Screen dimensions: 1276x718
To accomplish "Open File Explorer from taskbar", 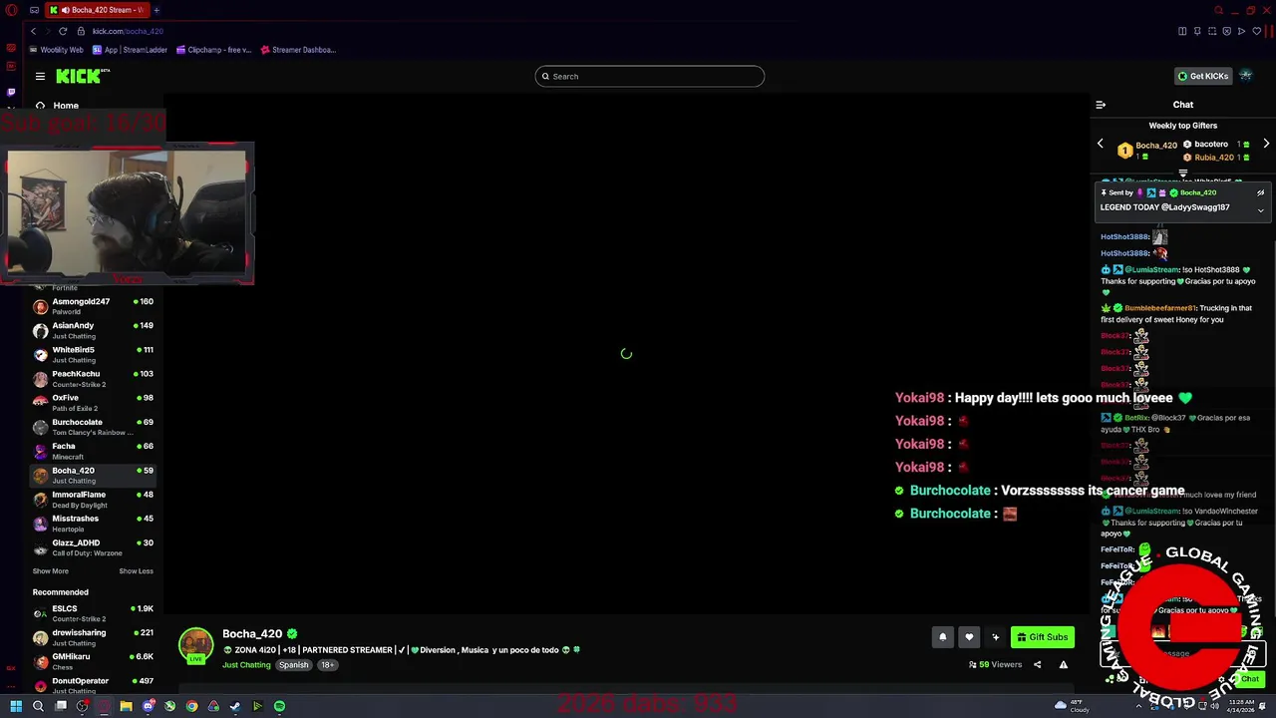I will pyautogui.click(x=126, y=706).
